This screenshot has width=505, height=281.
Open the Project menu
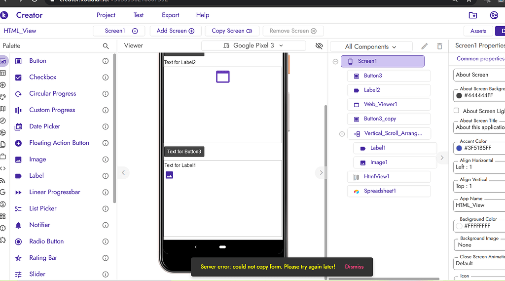click(106, 15)
